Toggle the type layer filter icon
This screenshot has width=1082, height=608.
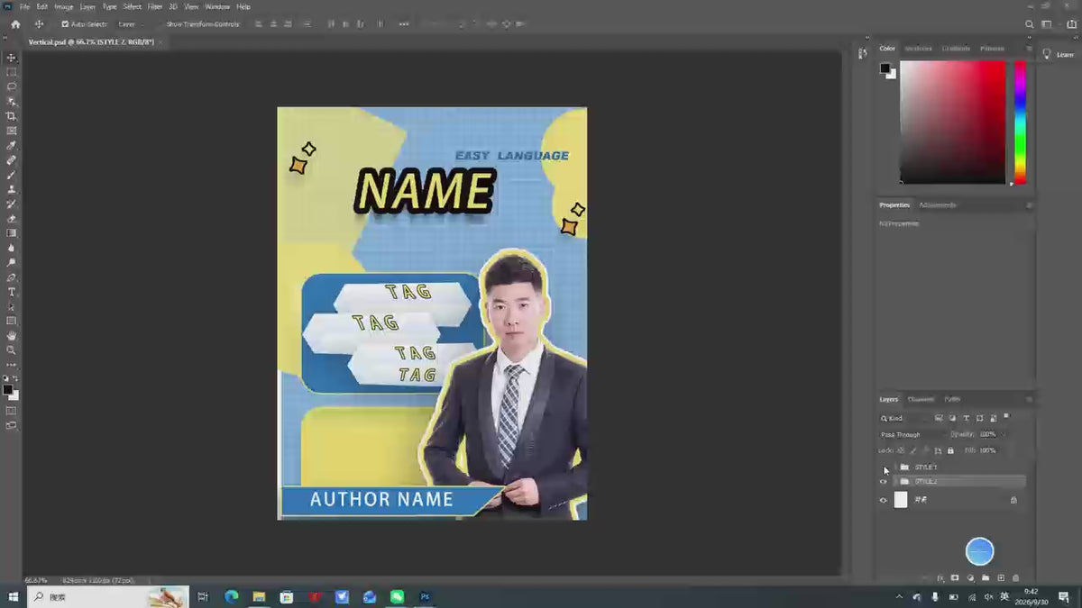967,418
